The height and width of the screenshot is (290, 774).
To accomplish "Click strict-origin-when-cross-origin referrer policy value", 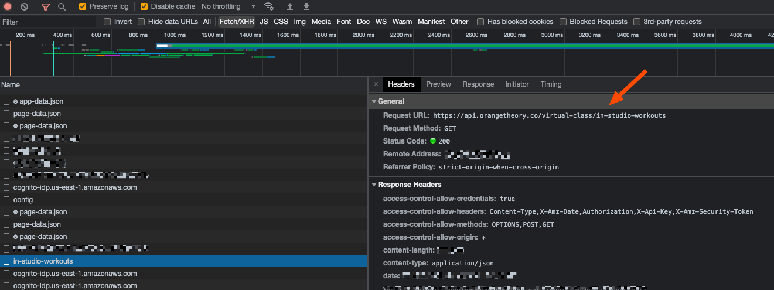I will click(499, 167).
